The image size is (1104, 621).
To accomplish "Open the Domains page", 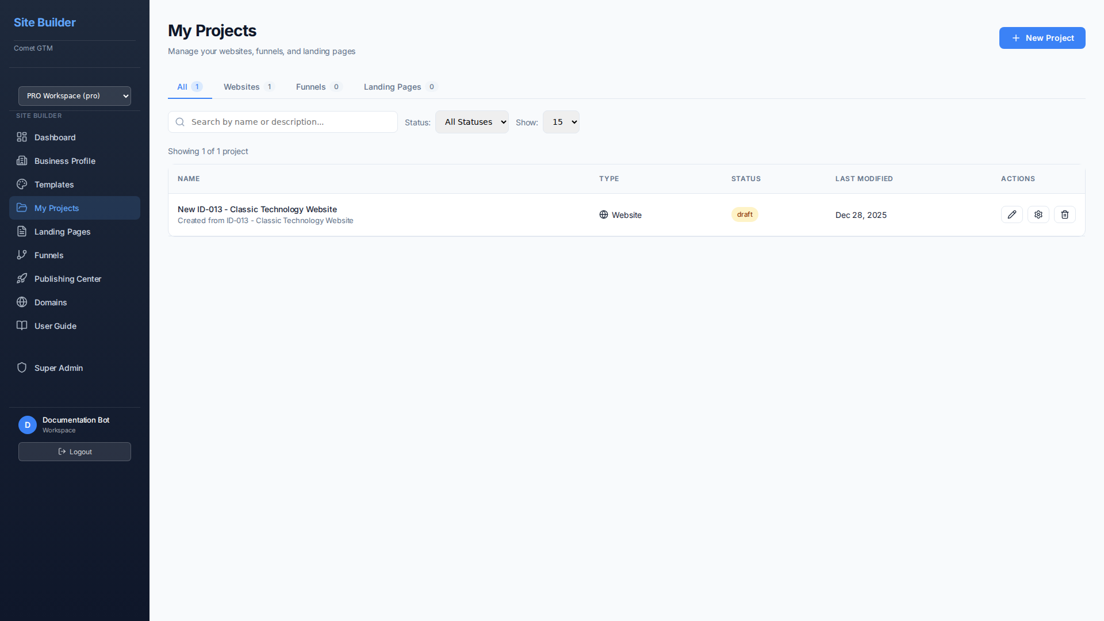I will [x=50, y=302].
